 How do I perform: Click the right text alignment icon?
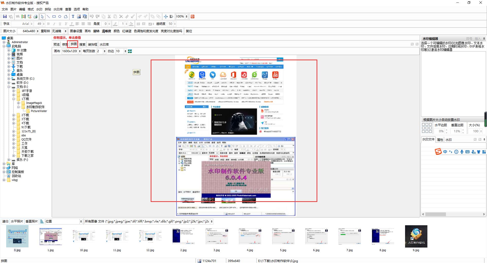pyautogui.click(x=89, y=24)
